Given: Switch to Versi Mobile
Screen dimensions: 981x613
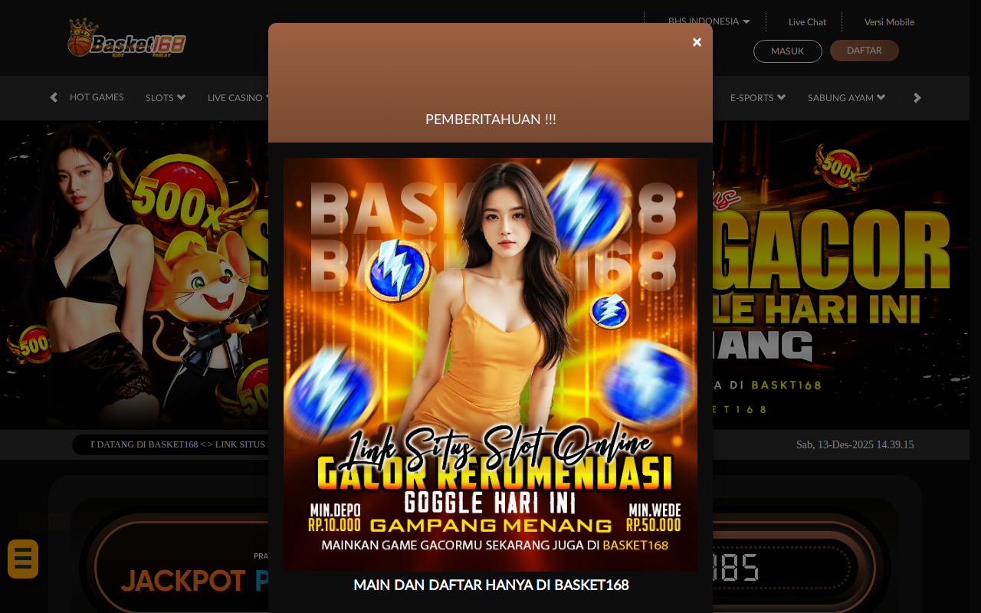Looking at the screenshot, I should (x=889, y=21).
